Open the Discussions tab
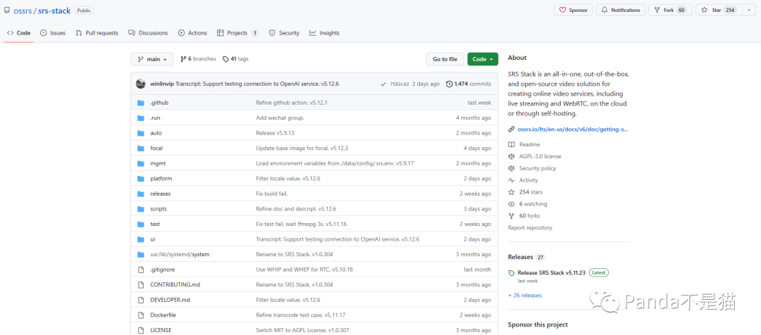Image resolution: width=761 pixels, height=335 pixels. [148, 33]
